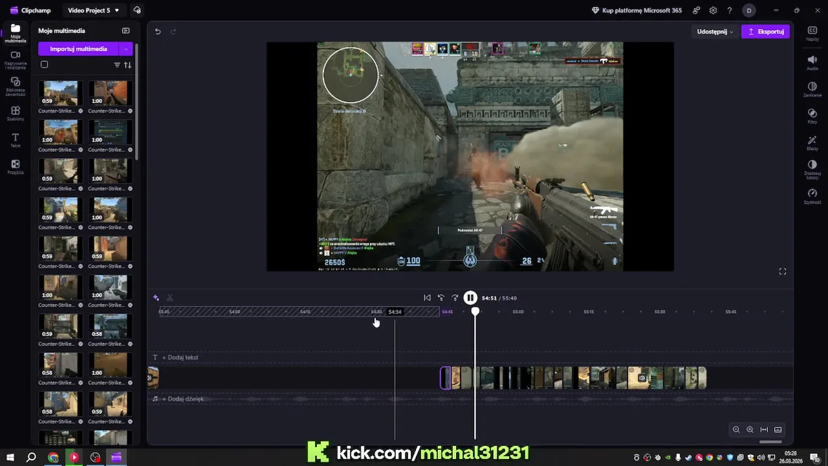This screenshot has height=466, width=828.
Task: Open the Tekst sidebar tab
Action: (x=16, y=140)
